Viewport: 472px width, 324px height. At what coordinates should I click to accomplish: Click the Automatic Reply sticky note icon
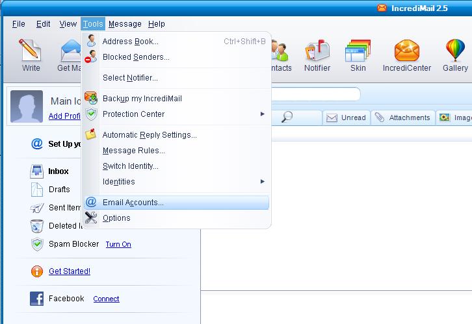[x=90, y=134]
